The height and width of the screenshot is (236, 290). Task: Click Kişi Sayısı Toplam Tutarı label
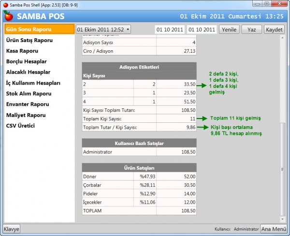(x=109, y=110)
